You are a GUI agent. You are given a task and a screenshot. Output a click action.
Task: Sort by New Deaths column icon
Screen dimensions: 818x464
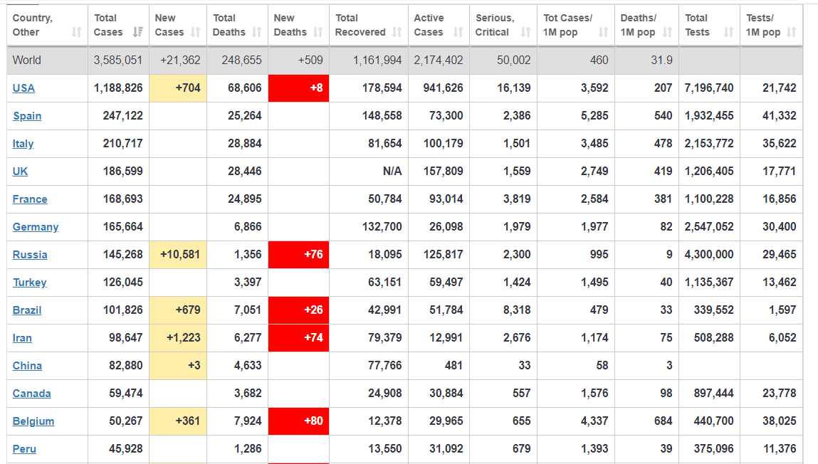click(x=318, y=32)
